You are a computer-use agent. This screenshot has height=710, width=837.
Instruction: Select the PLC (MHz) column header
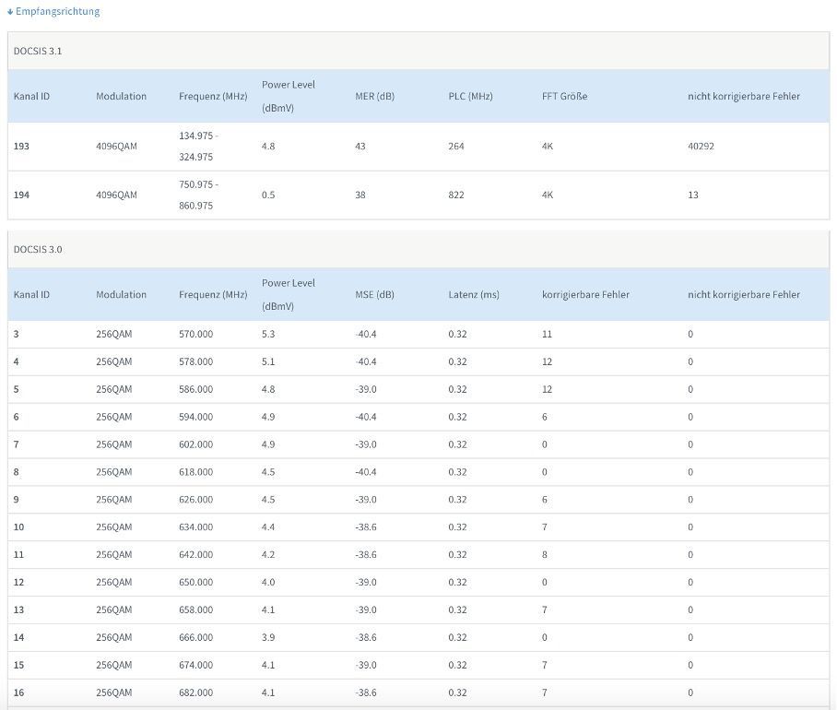coord(469,96)
